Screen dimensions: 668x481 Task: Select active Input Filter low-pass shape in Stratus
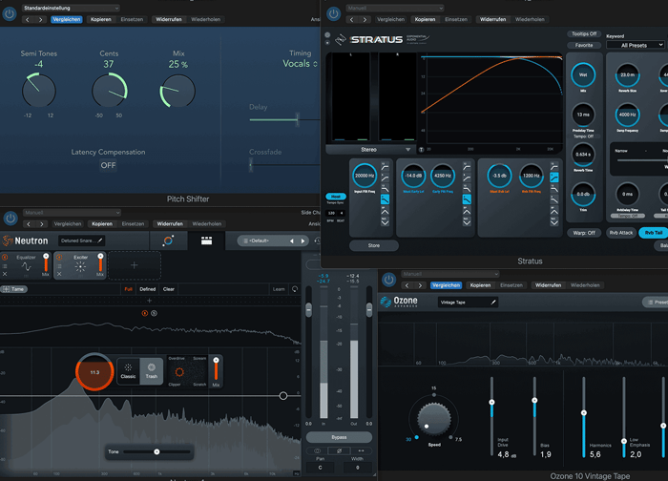coord(385,199)
